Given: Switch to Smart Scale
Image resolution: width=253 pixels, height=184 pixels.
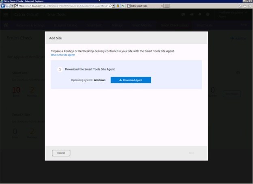Looking at the screenshot, I should [x=205, y=25].
